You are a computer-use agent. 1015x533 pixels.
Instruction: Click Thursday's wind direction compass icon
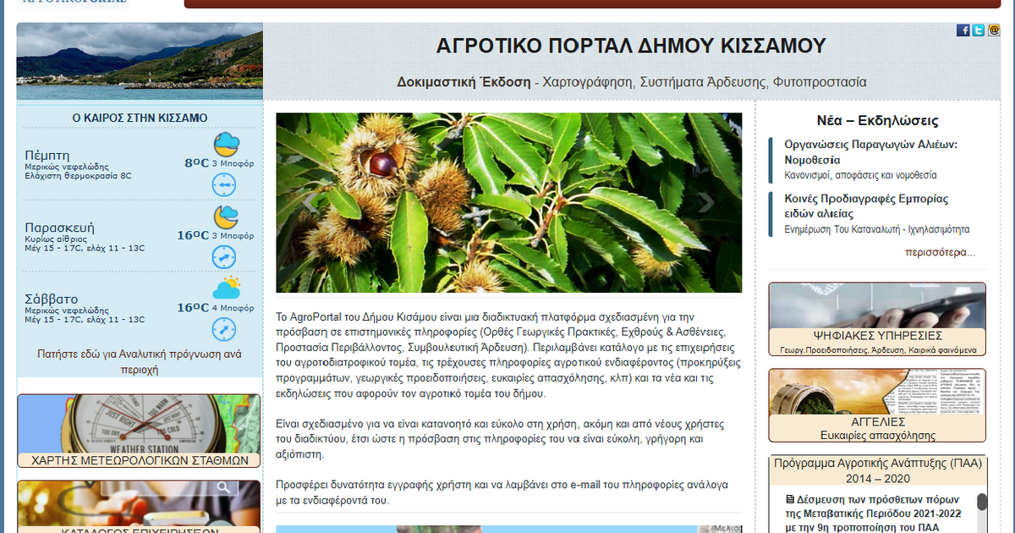(x=223, y=184)
